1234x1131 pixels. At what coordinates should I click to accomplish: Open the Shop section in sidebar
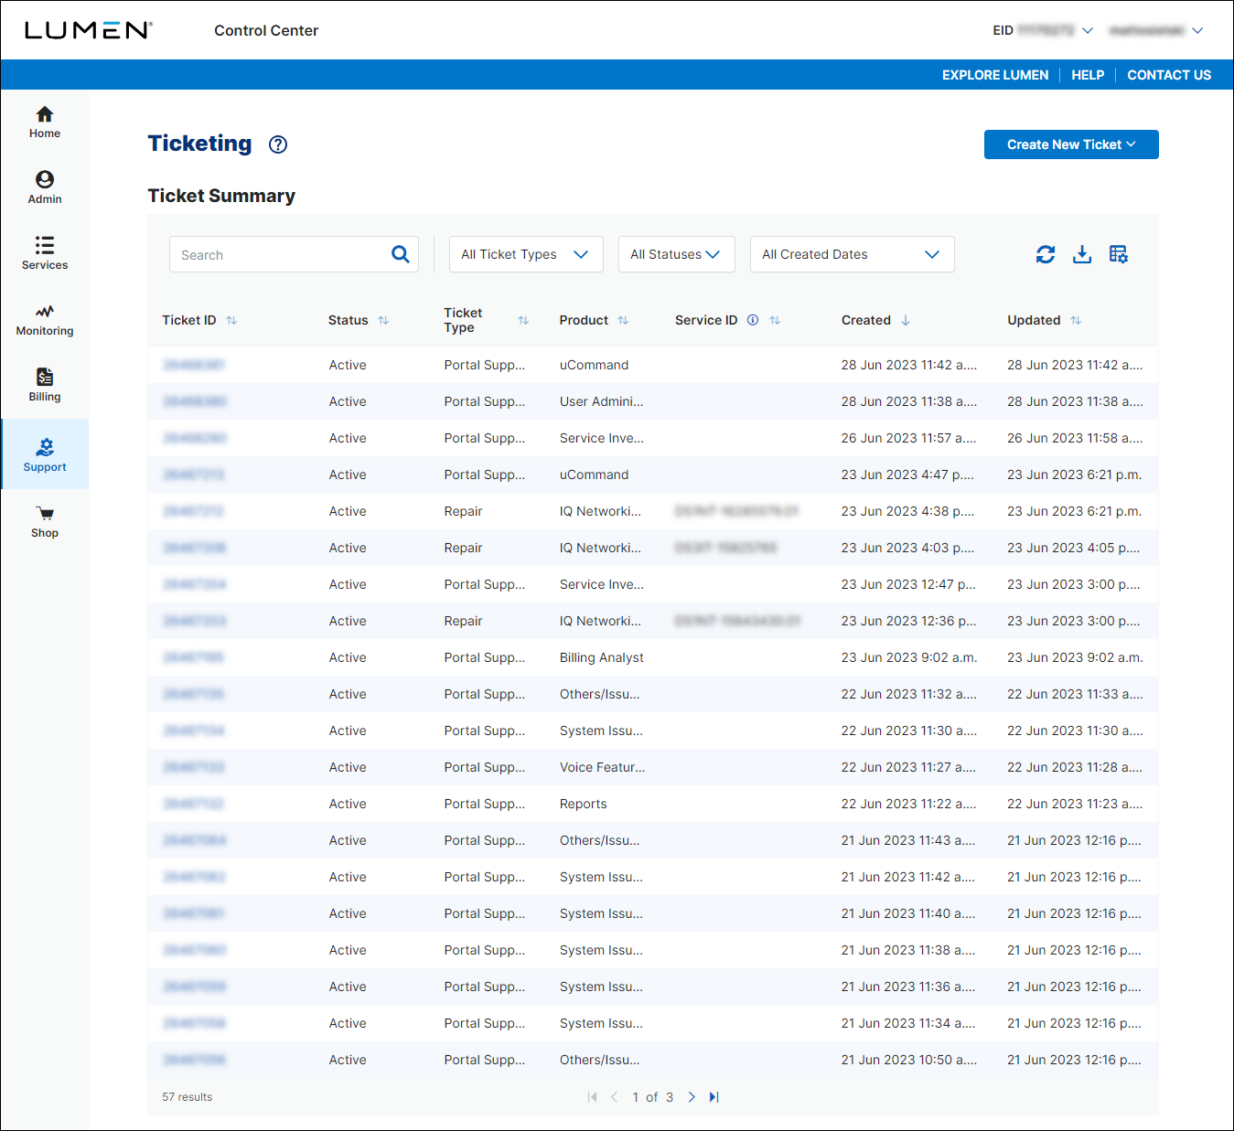[44, 521]
